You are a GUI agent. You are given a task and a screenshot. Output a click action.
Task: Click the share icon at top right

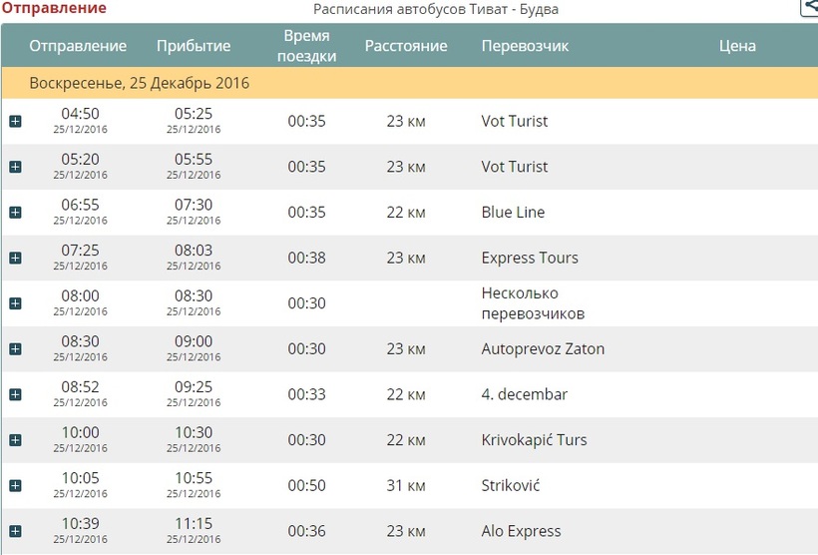pyautogui.click(x=810, y=8)
